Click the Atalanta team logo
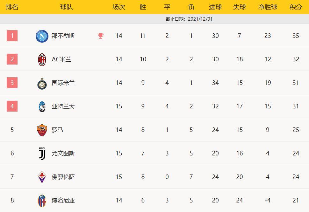Image resolution: width=309 pixels, height=212 pixels. coord(42,106)
